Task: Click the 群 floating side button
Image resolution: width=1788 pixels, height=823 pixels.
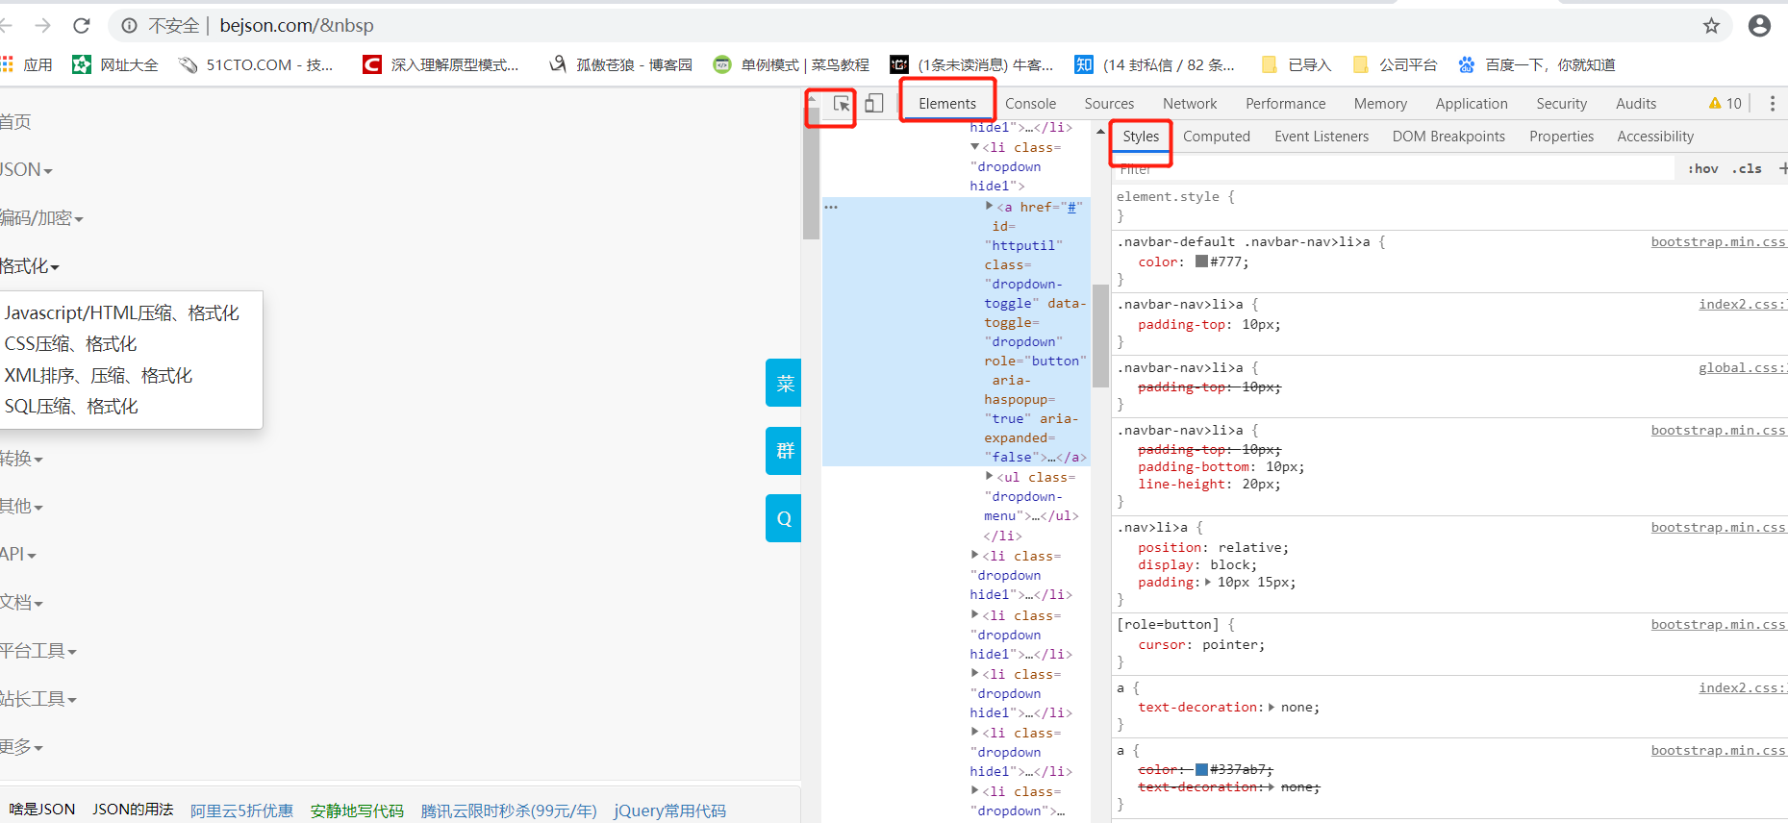Action: (784, 450)
